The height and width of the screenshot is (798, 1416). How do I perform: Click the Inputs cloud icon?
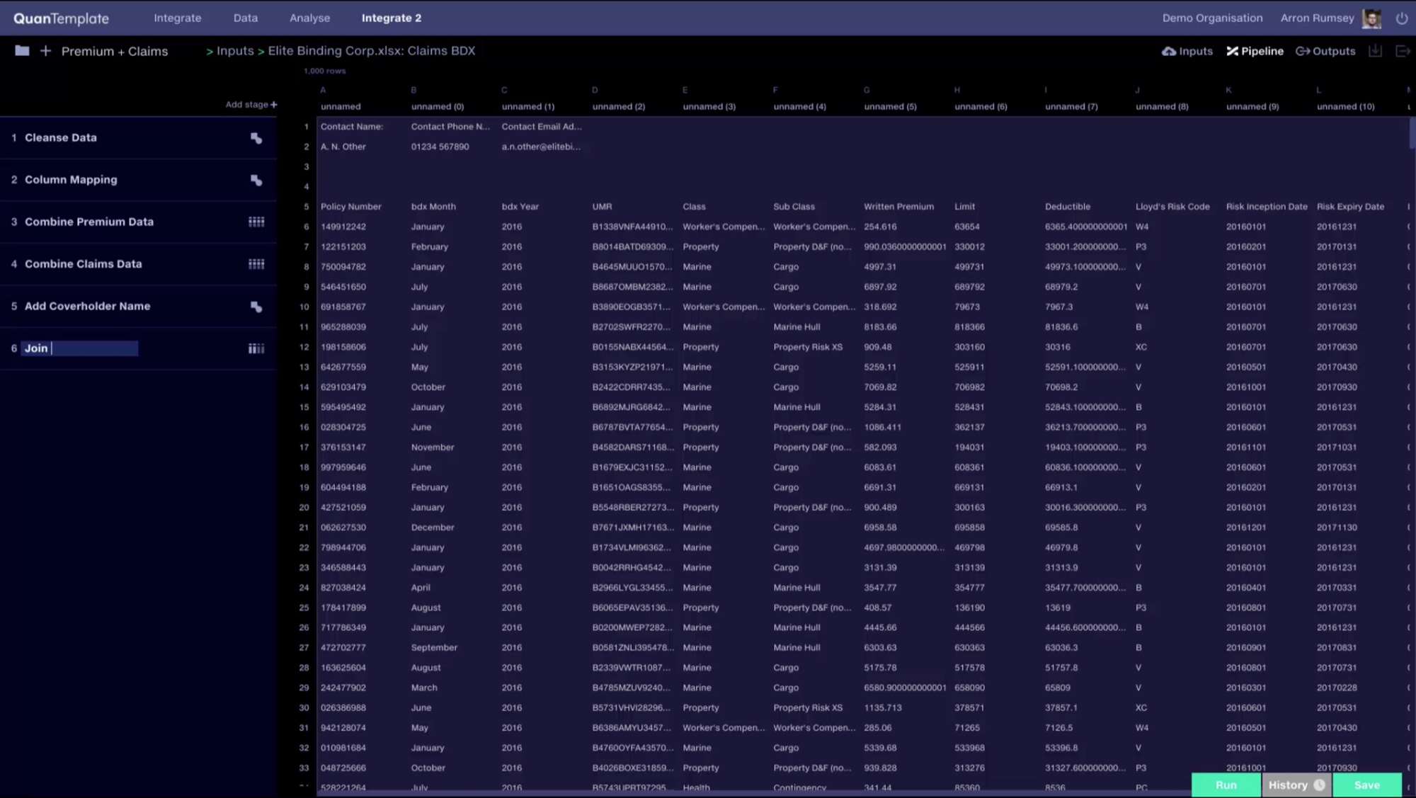pyautogui.click(x=1169, y=51)
